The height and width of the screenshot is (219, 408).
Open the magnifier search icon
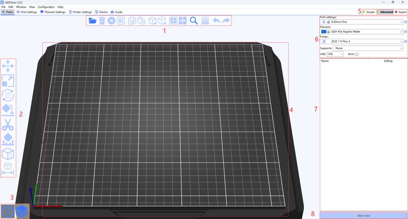coord(194,21)
